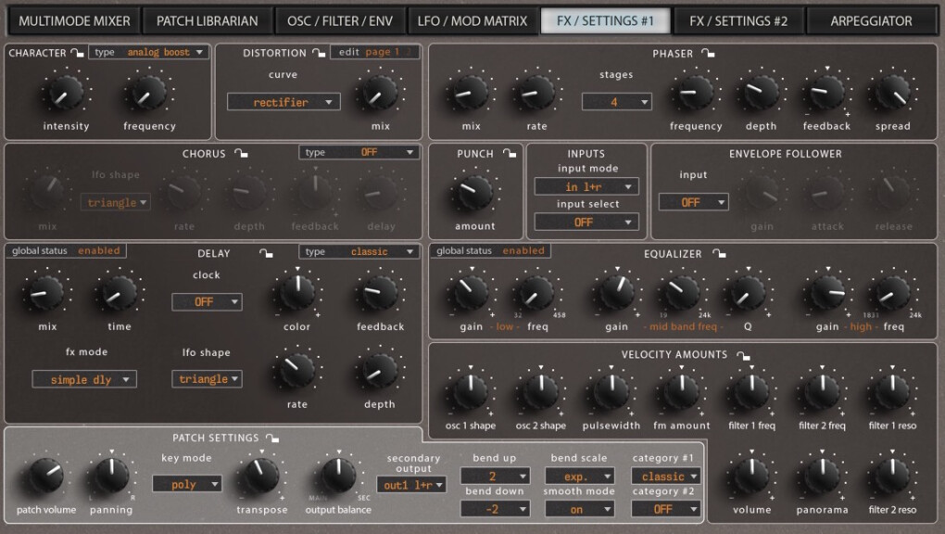Screen dimensions: 945x534
Task: Open the Delay lfo shape dropdown
Action: (207, 379)
